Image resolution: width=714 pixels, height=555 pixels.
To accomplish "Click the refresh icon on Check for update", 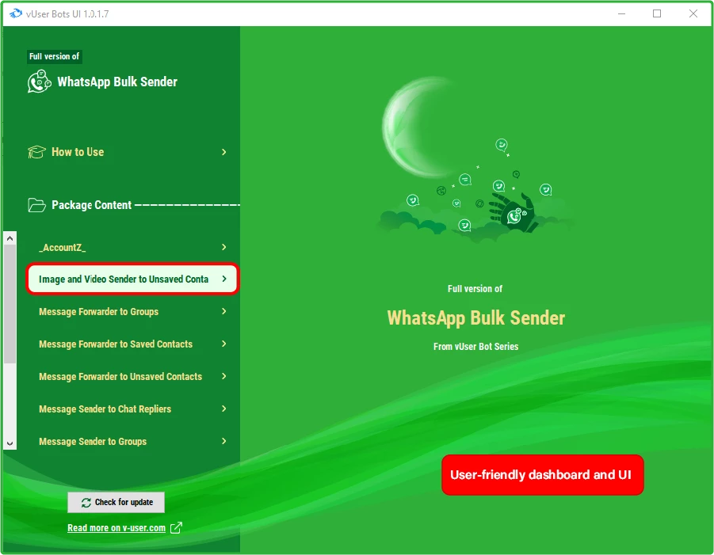I will click(x=86, y=502).
